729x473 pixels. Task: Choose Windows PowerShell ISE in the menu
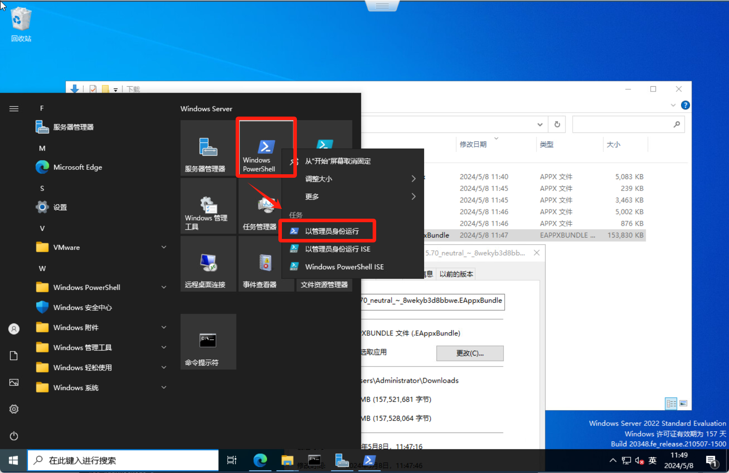click(x=344, y=267)
